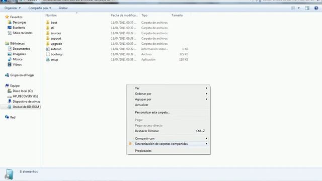The width and height of the screenshot is (322, 181).
Task: Click the Dispositivo de almacenamiento icon
Action: tap(10, 102)
